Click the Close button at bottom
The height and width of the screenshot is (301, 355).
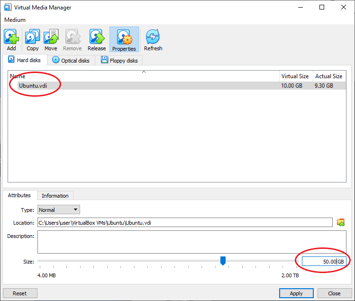pos(334,293)
